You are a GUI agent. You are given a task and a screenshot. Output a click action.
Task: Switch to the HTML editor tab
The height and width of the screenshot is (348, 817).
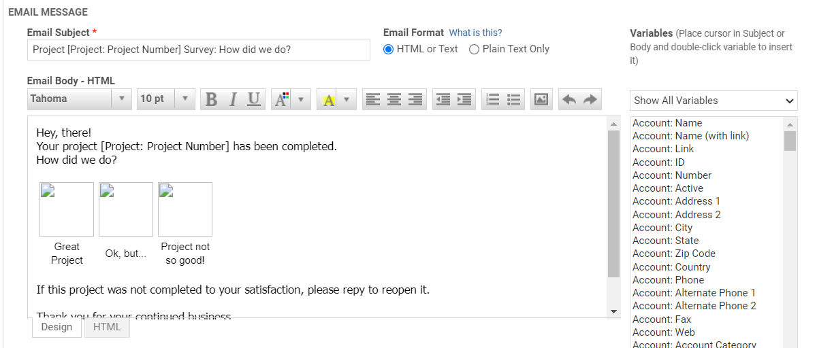point(107,327)
